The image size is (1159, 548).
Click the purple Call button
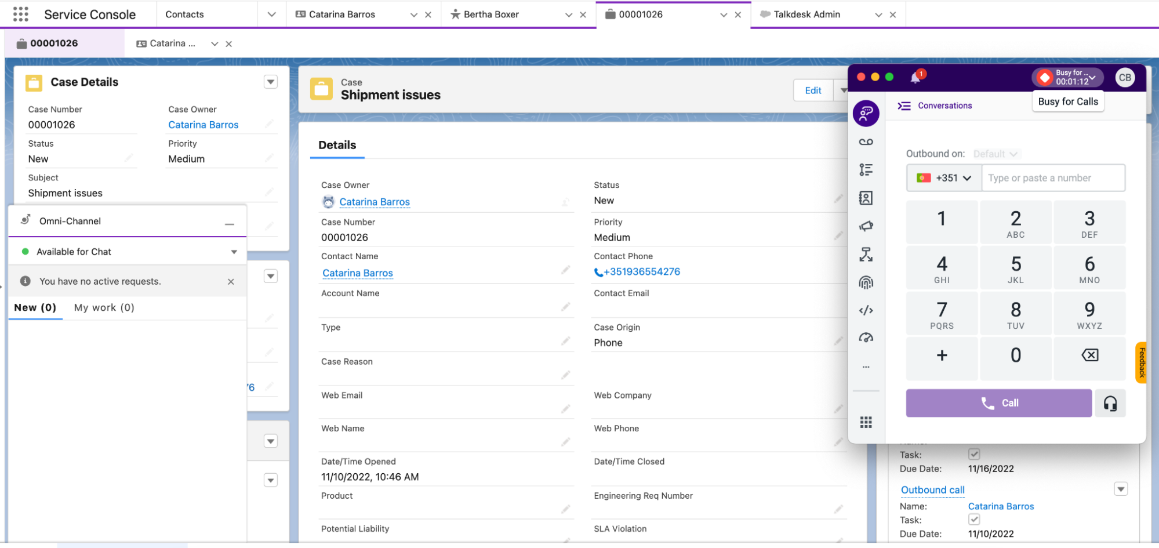[x=998, y=403]
